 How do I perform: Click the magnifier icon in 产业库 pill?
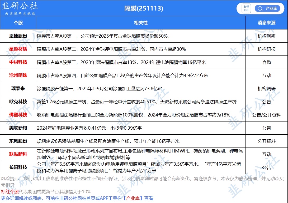pos(260,9)
